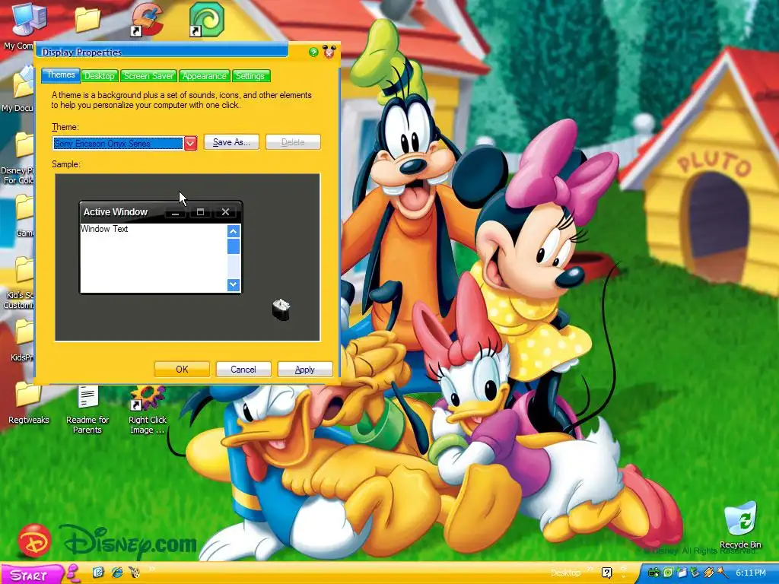Click the safely remove hardware tray icon
Screen dimensions: 779x584
[x=695, y=573]
